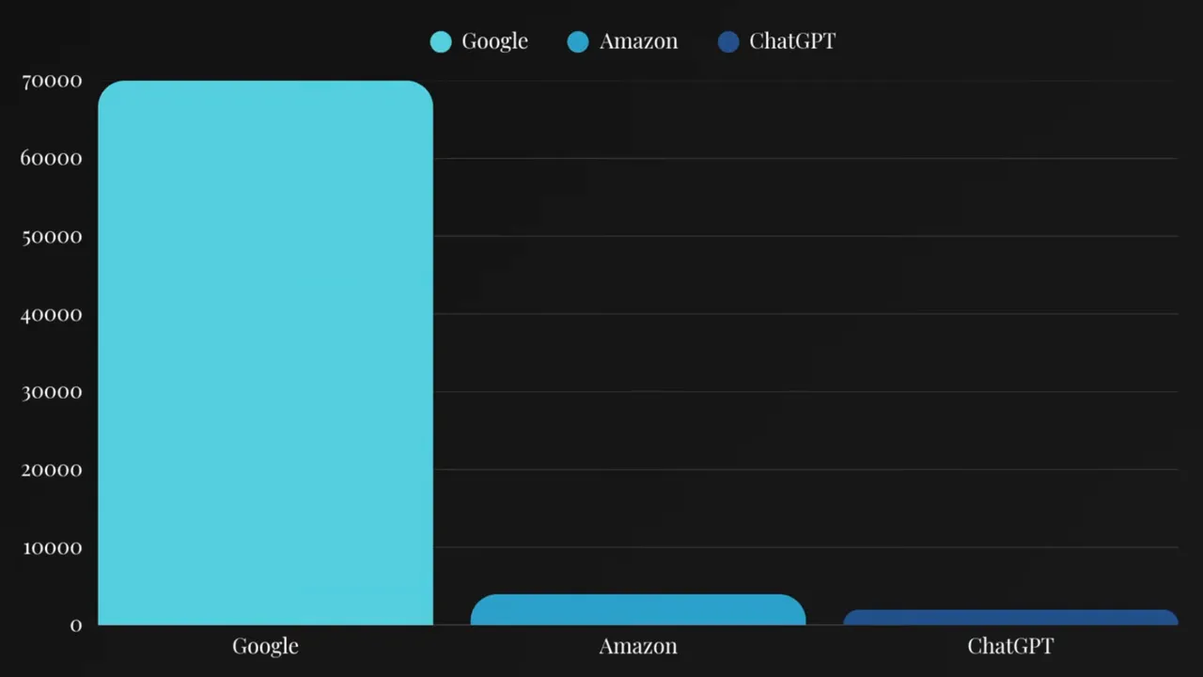The image size is (1203, 677).
Task: Click the Amazon legend color dot
Action: [x=578, y=41]
